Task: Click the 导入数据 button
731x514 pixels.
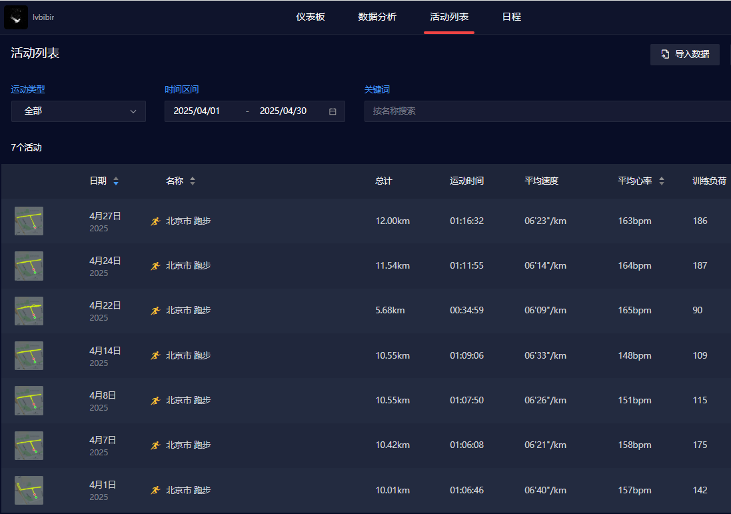Action: pyautogui.click(x=684, y=54)
